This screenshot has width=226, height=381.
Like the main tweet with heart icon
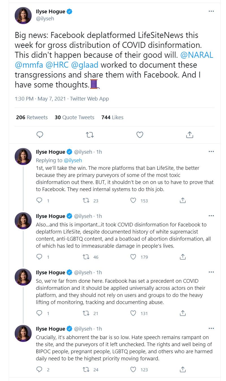[x=140, y=135]
